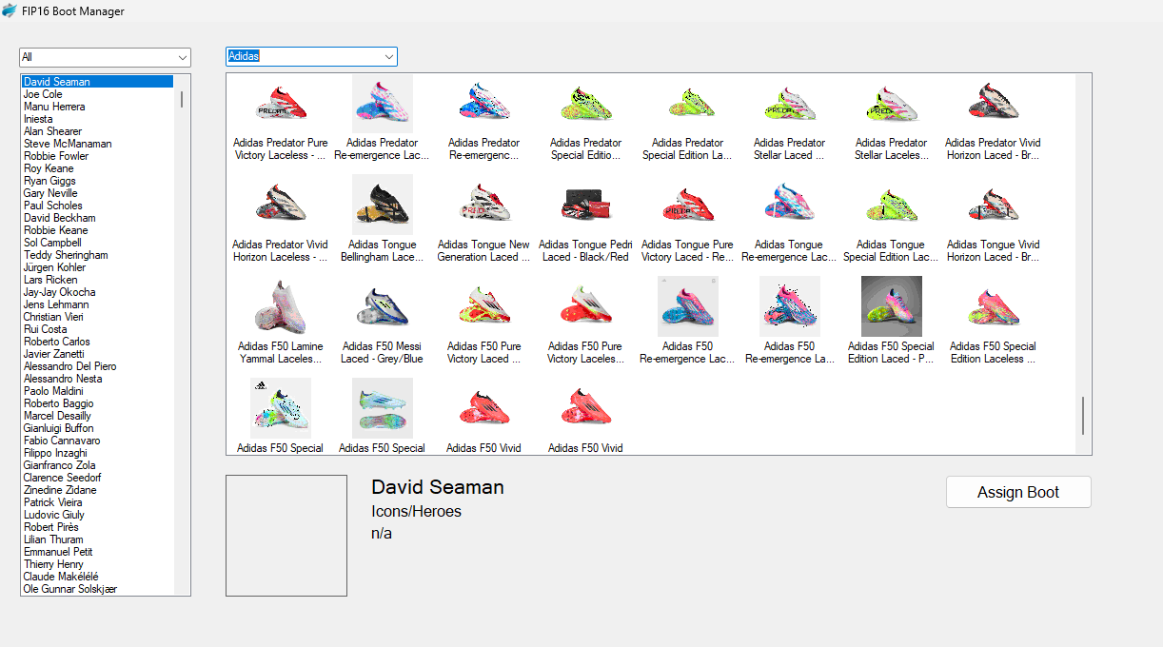Select Gianfranco Zola from the list

pos(97,465)
